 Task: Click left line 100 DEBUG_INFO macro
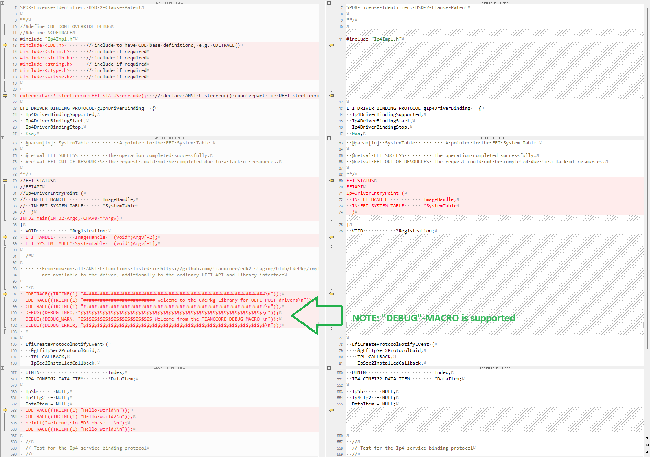click(x=153, y=313)
